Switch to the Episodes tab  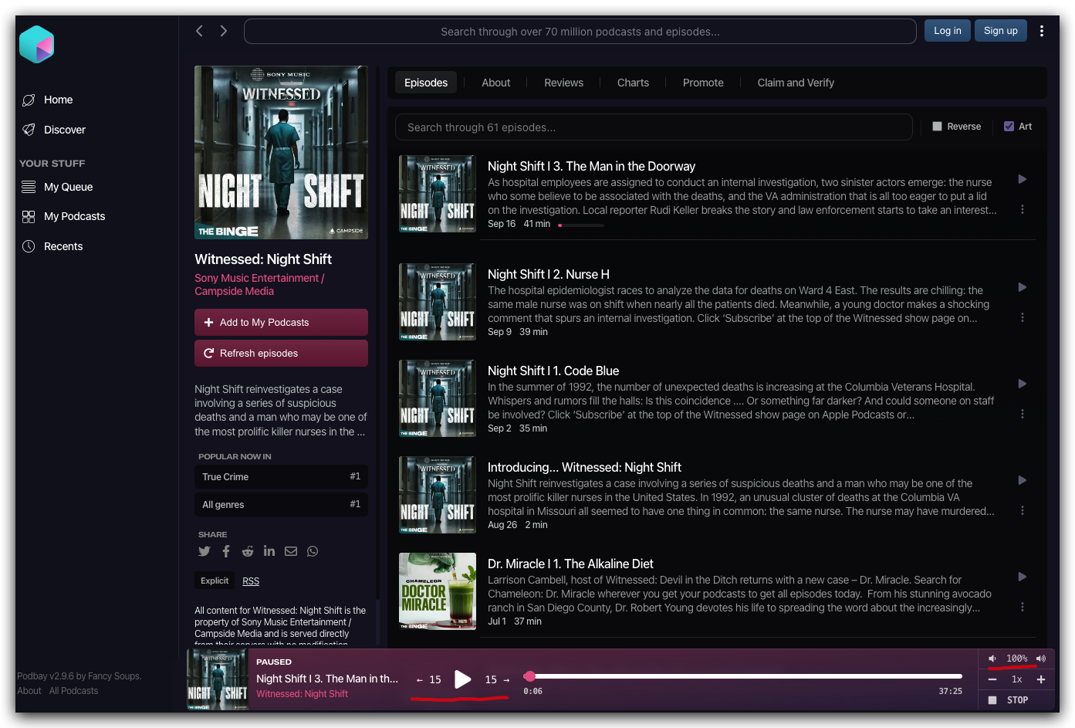click(426, 83)
